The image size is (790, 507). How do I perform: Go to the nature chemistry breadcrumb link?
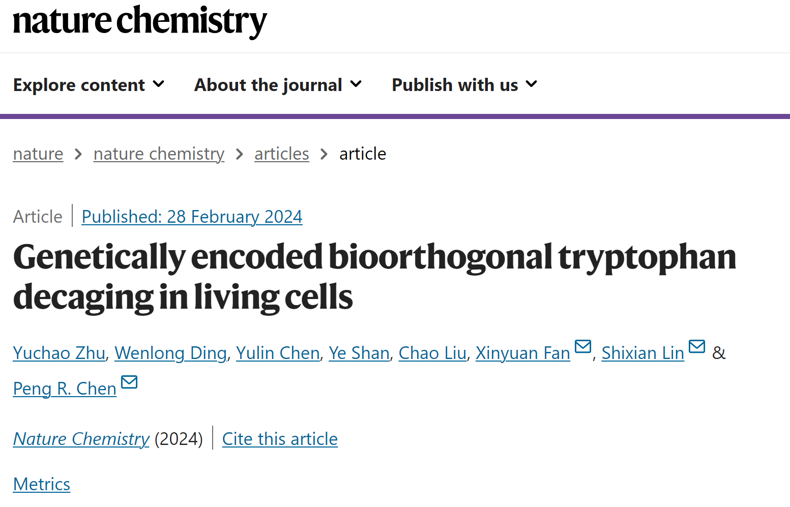tap(159, 154)
